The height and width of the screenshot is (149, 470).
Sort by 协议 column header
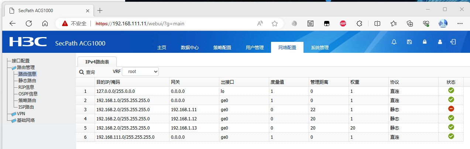[414, 82]
